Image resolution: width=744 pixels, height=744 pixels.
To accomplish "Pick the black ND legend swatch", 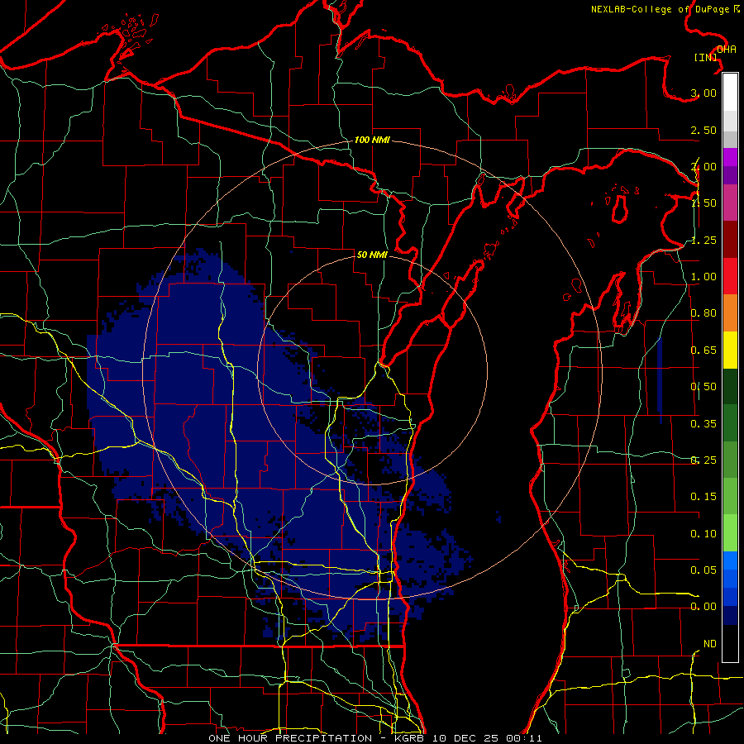I will (x=730, y=643).
